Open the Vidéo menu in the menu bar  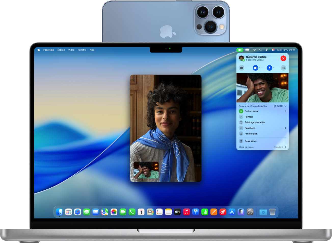(x=71, y=50)
